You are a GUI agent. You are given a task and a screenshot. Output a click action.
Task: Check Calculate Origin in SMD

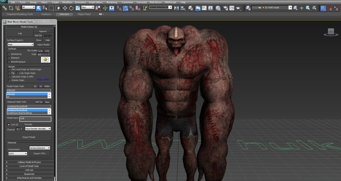click(x=9, y=76)
